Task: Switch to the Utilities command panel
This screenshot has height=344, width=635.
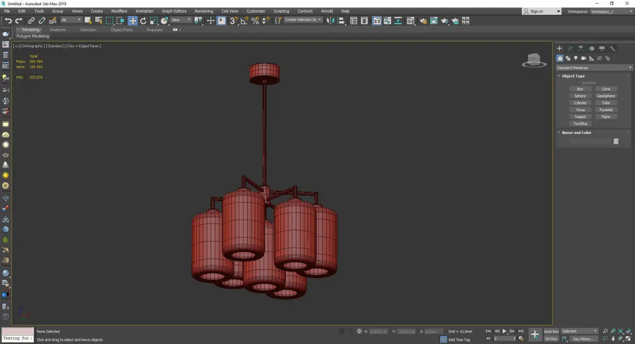Action: (612, 48)
